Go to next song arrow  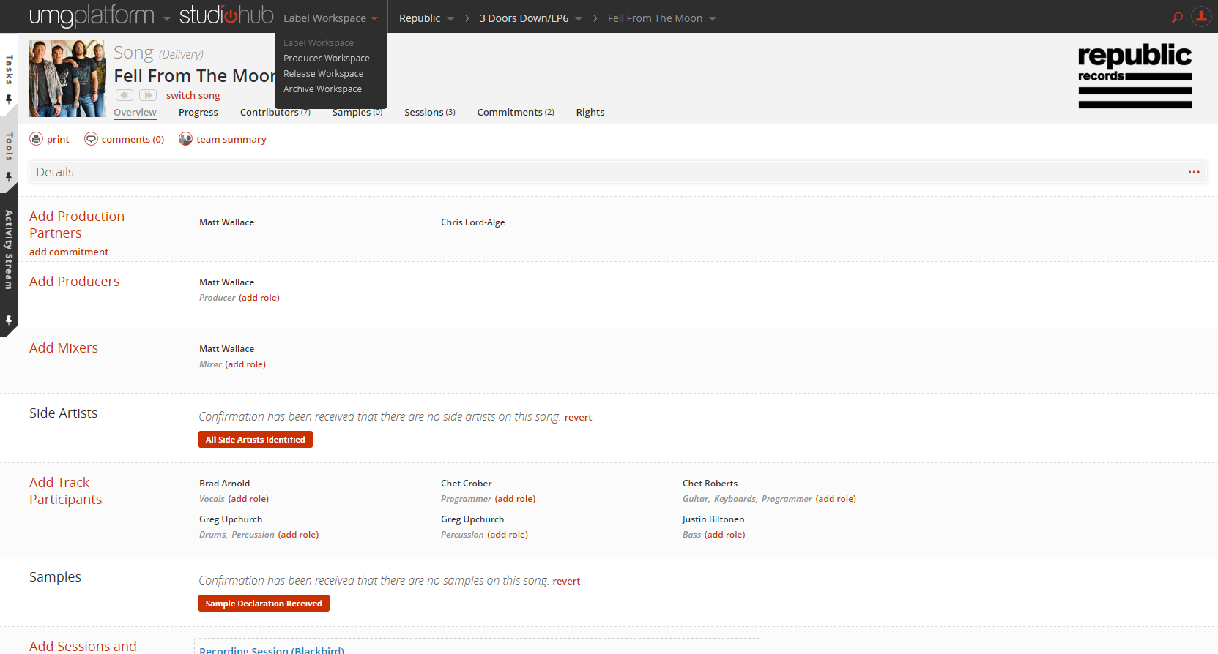coord(148,95)
